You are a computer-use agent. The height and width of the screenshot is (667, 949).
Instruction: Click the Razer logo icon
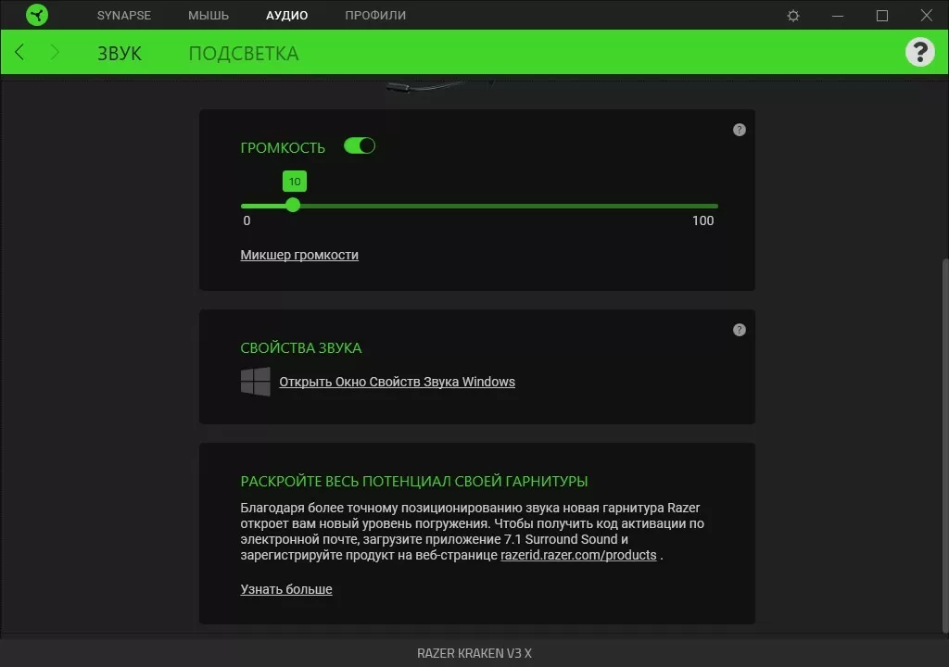pyautogui.click(x=37, y=15)
